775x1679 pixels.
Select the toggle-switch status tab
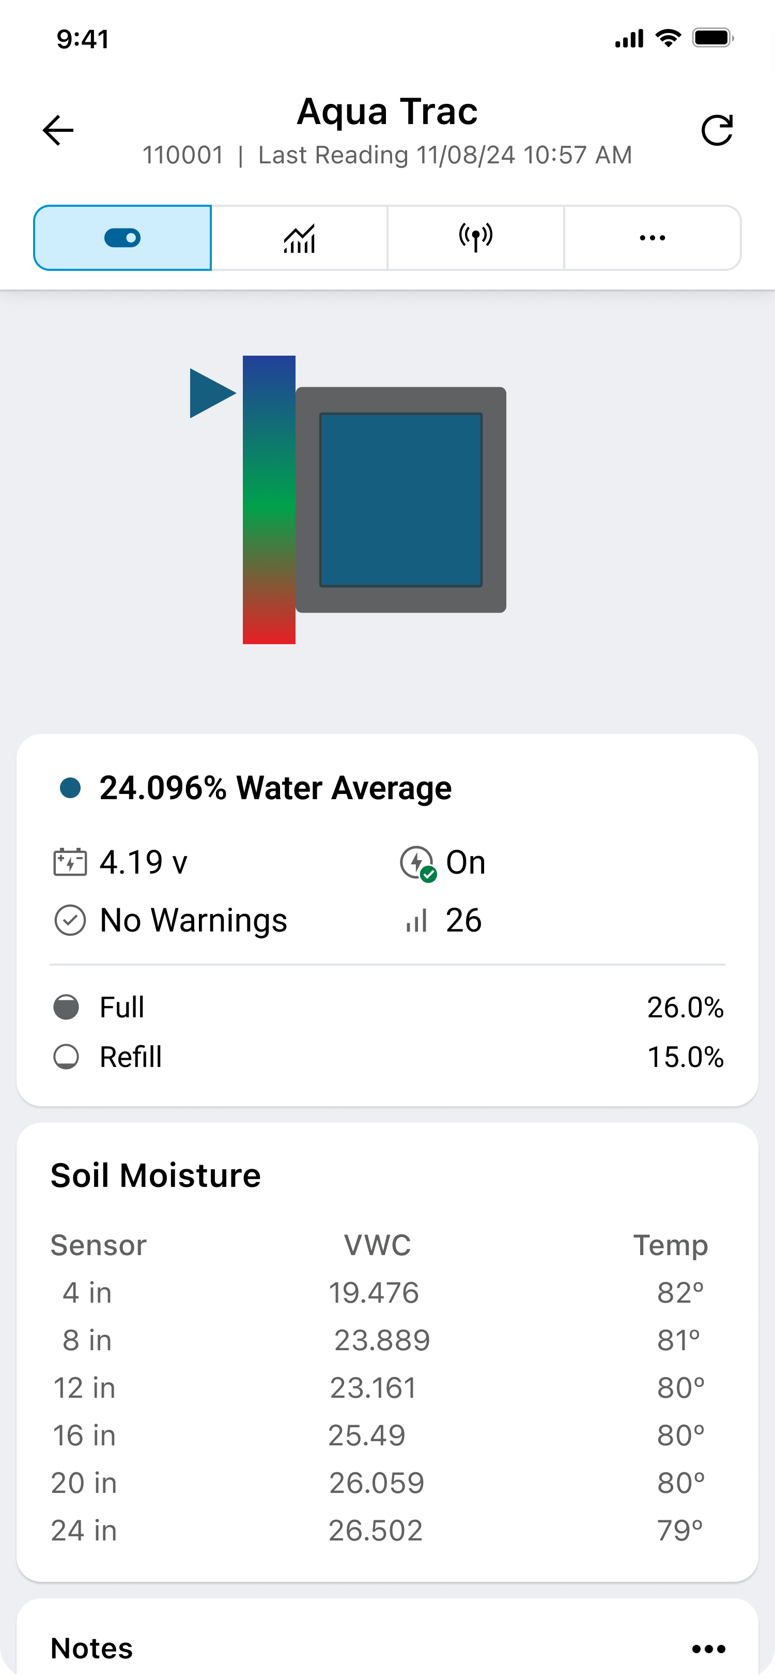pyautogui.click(x=122, y=238)
